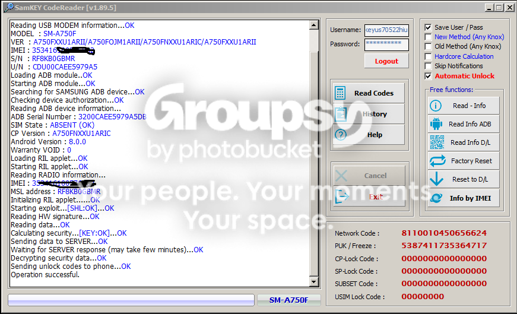Click the Info by IMEI browser icon
517x314 pixels.
tap(436, 198)
